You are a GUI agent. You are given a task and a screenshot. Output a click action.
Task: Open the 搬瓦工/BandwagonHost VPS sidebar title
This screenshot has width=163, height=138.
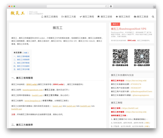pos(128,29)
